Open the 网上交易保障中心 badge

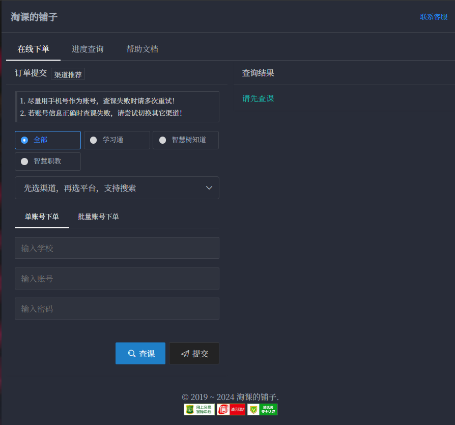pyautogui.click(x=199, y=409)
